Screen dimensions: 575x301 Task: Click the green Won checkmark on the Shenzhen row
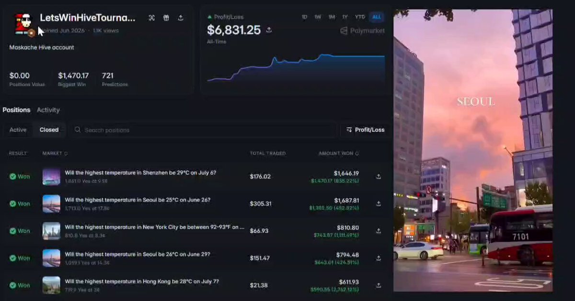tap(13, 176)
